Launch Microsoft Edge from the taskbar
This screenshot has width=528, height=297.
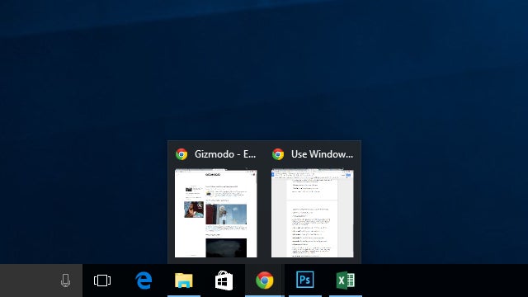click(x=144, y=280)
